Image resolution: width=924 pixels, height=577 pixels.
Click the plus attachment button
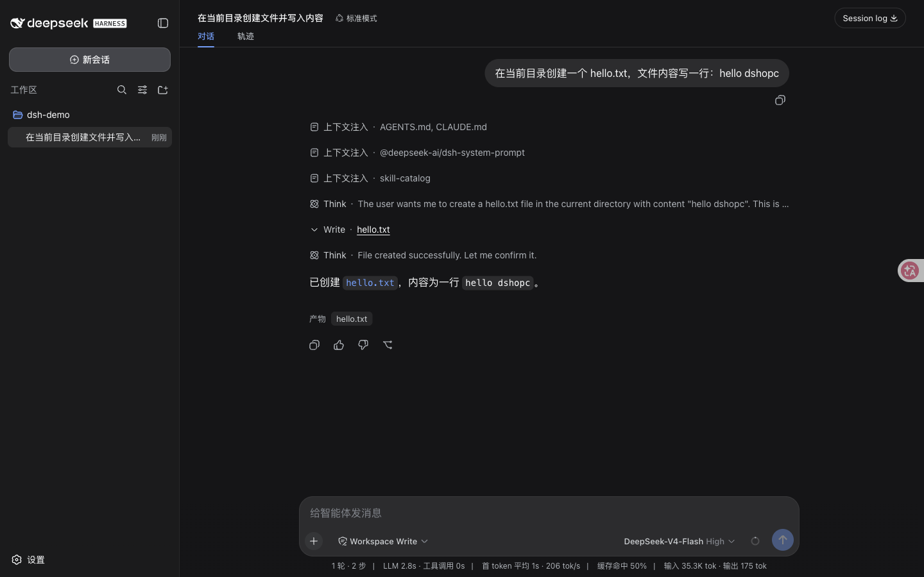[x=314, y=541]
